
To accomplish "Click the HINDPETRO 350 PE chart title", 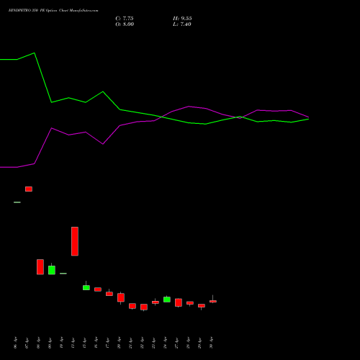I will [53, 11].
